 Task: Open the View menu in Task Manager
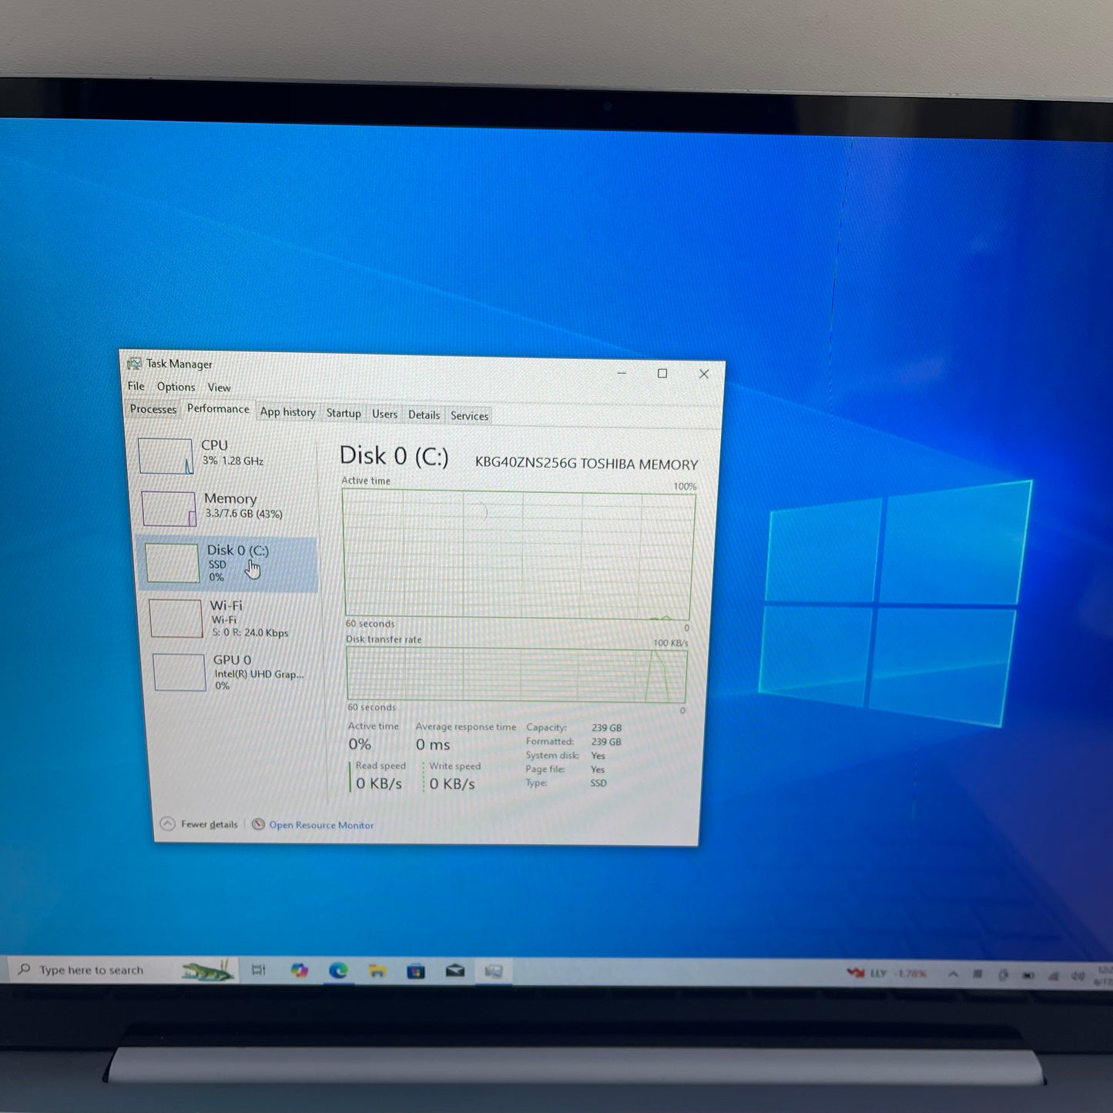tap(219, 387)
